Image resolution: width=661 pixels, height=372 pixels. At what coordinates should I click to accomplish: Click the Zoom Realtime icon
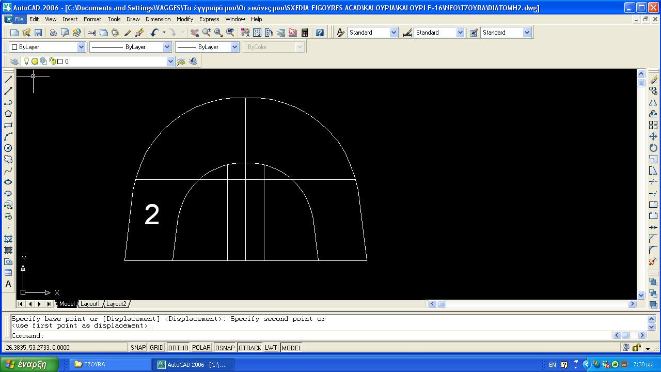207,33
